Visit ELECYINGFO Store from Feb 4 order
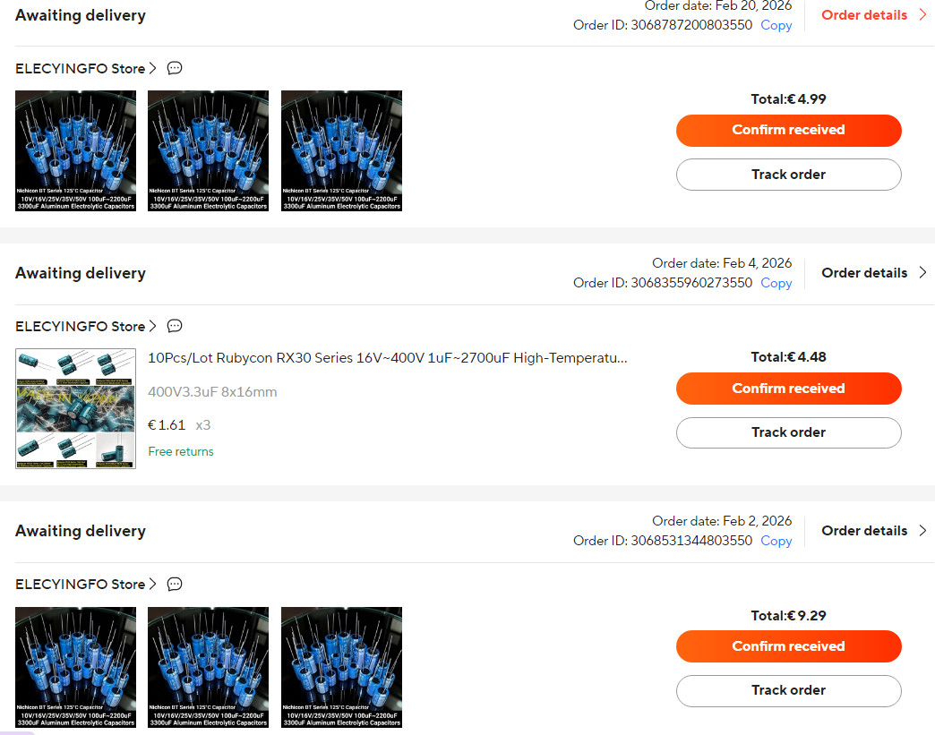The height and width of the screenshot is (735, 935). pos(85,327)
